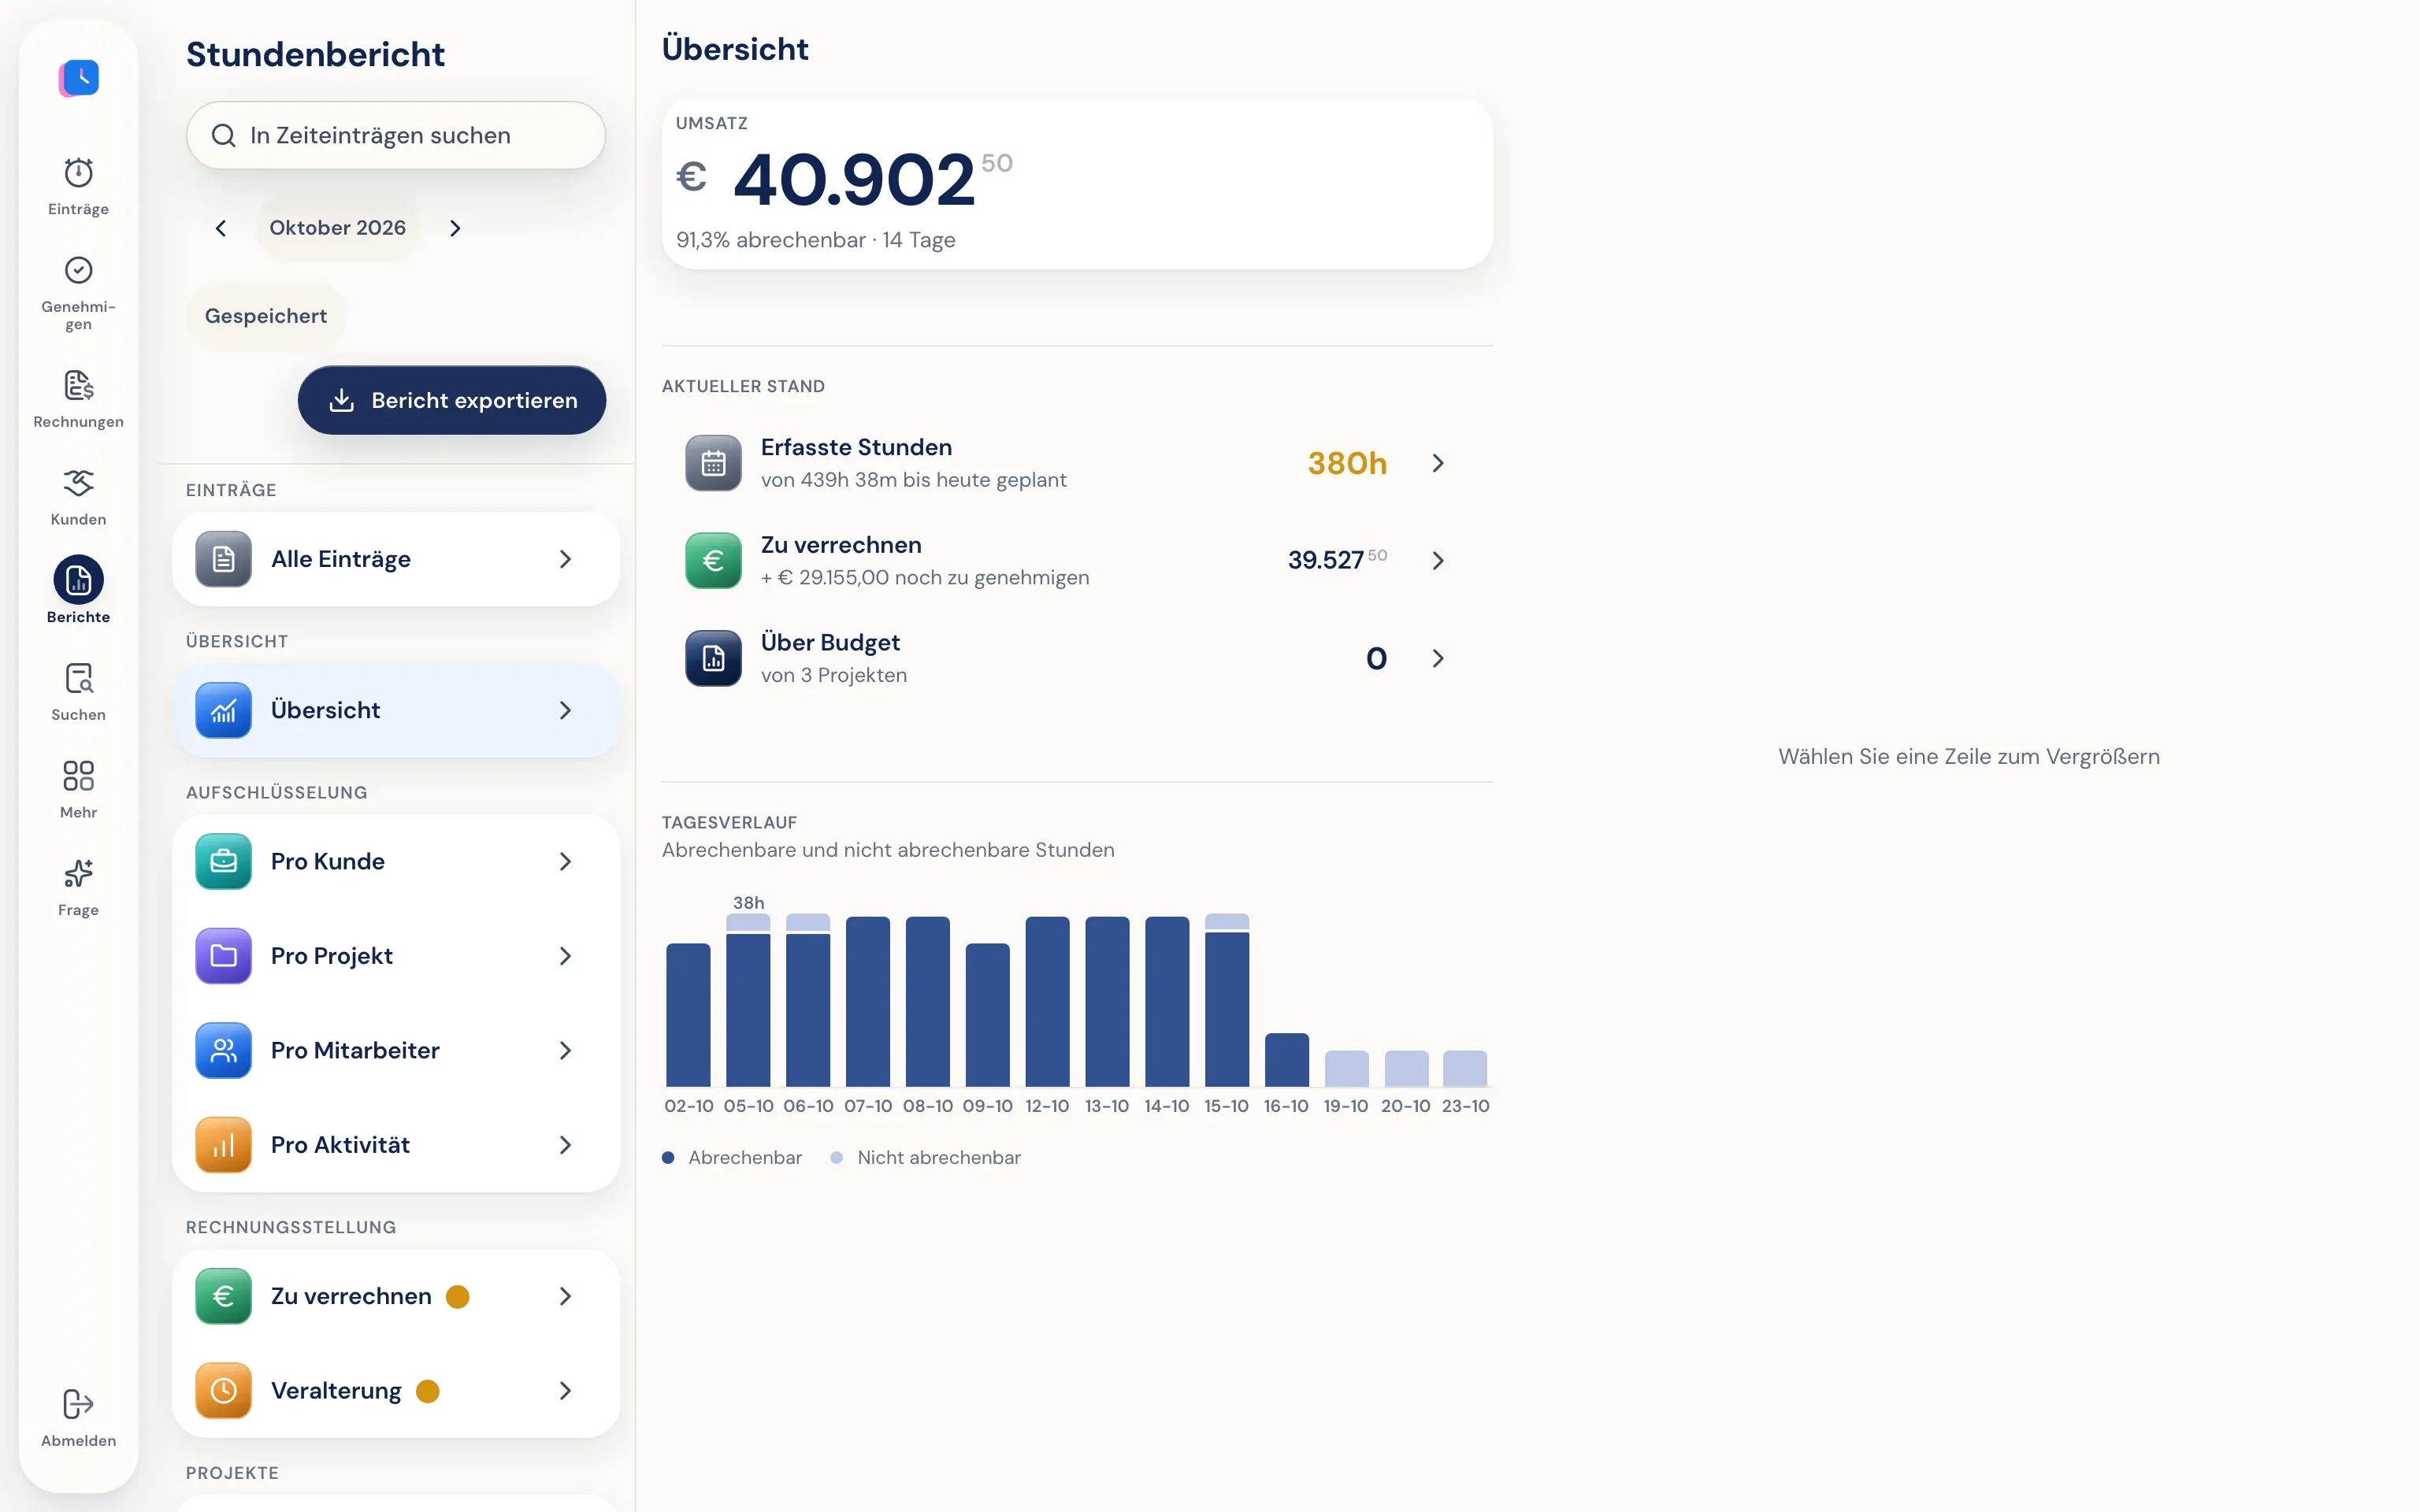Select the Übersicht menu item

pos(396,710)
